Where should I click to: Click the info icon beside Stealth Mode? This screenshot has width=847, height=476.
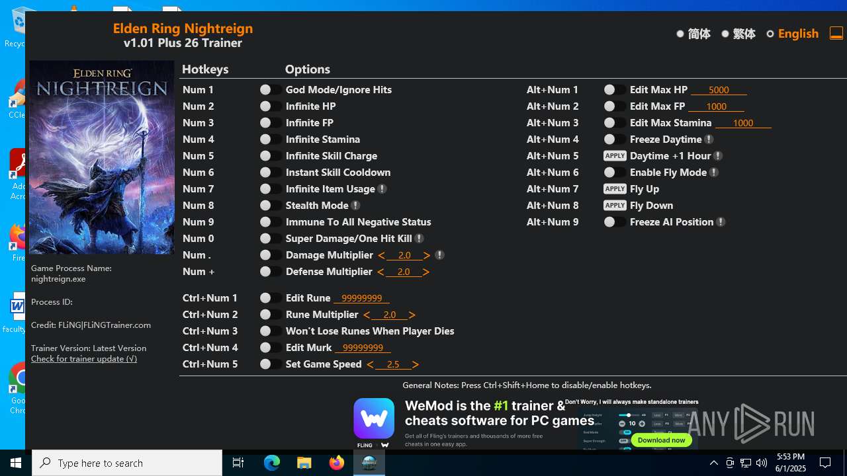tap(355, 206)
